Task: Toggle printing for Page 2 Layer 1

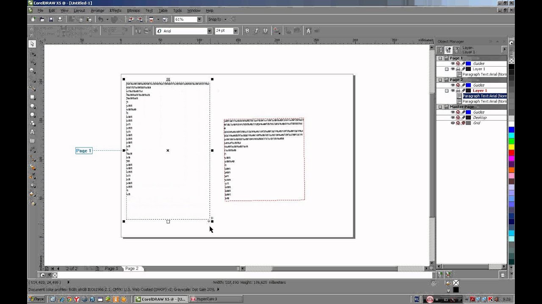Action: click(458, 91)
